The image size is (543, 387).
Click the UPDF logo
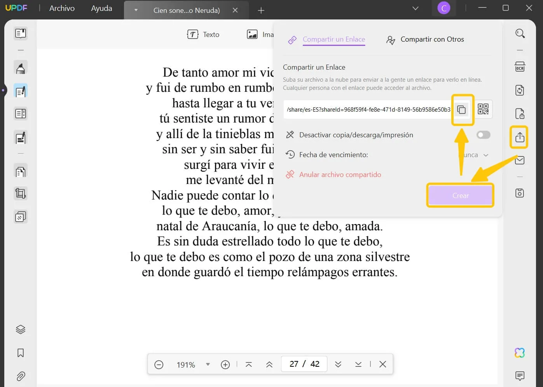(x=16, y=8)
